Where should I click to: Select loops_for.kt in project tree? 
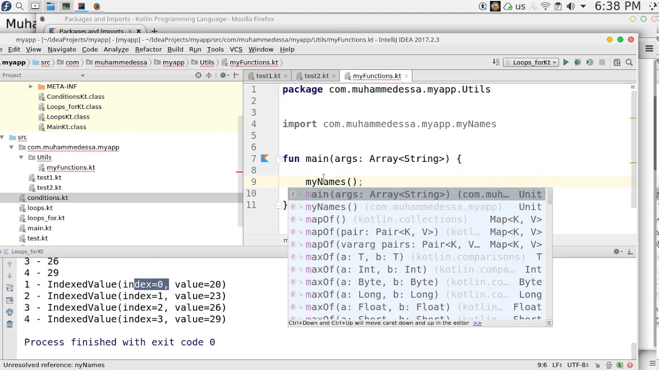46,218
